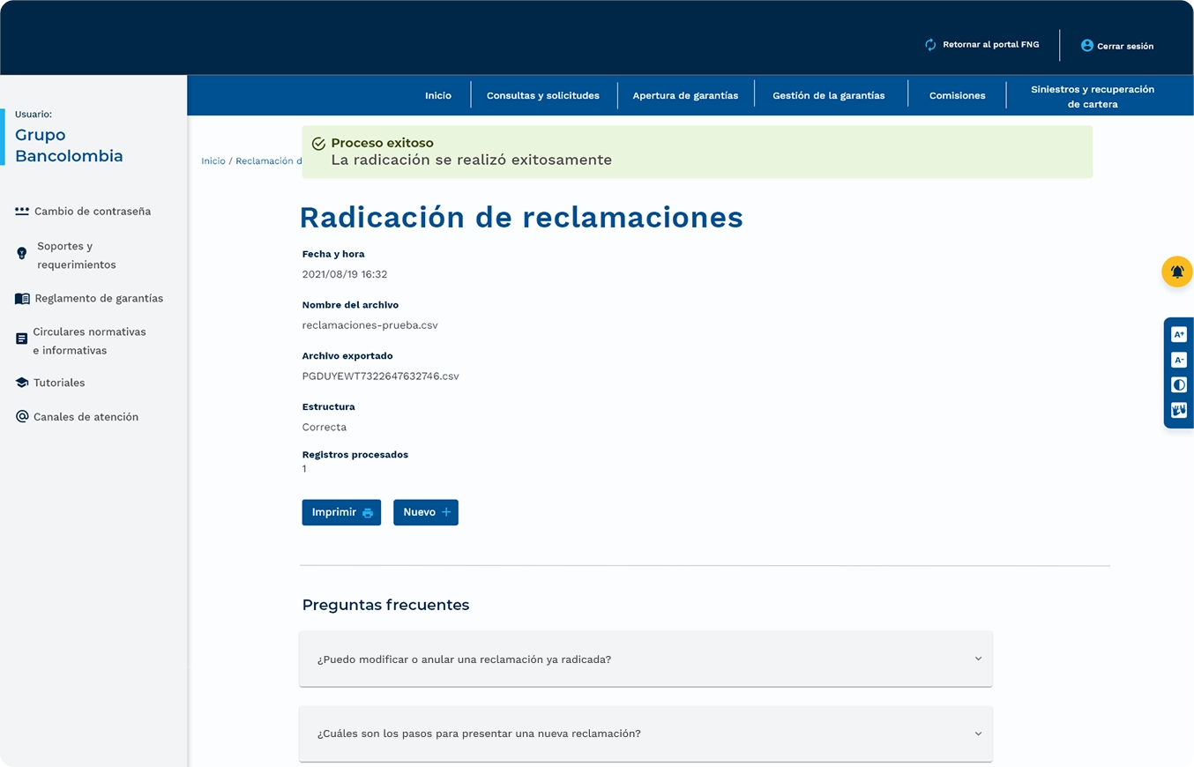
Task: Click exported file PGDUYEWT7322647632746.csv
Action: (380, 376)
